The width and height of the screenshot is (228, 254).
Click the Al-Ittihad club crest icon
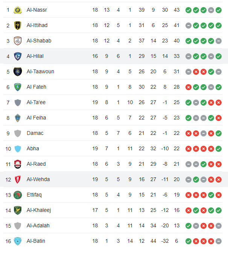pyautogui.click(x=18, y=25)
